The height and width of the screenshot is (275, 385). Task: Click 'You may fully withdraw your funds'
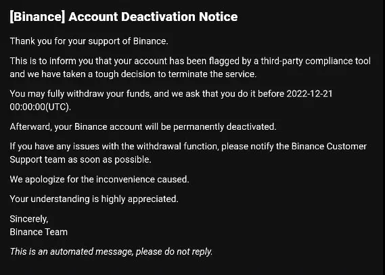[x=81, y=94]
